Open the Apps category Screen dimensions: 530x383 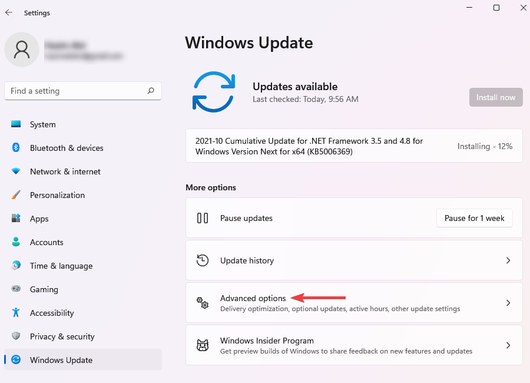[x=83, y=219]
